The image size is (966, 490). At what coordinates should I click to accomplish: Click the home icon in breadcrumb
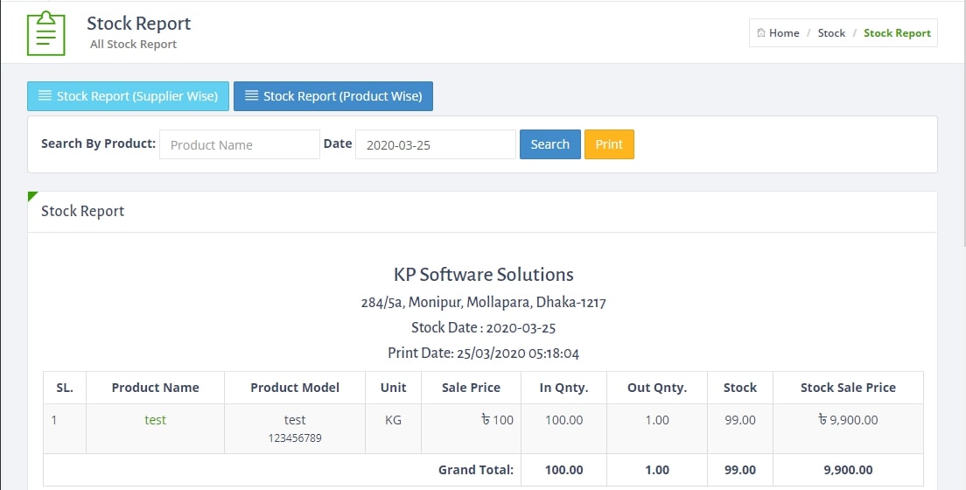[x=761, y=32]
